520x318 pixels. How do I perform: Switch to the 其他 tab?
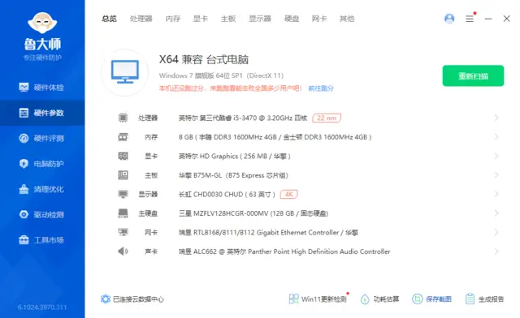tap(347, 19)
